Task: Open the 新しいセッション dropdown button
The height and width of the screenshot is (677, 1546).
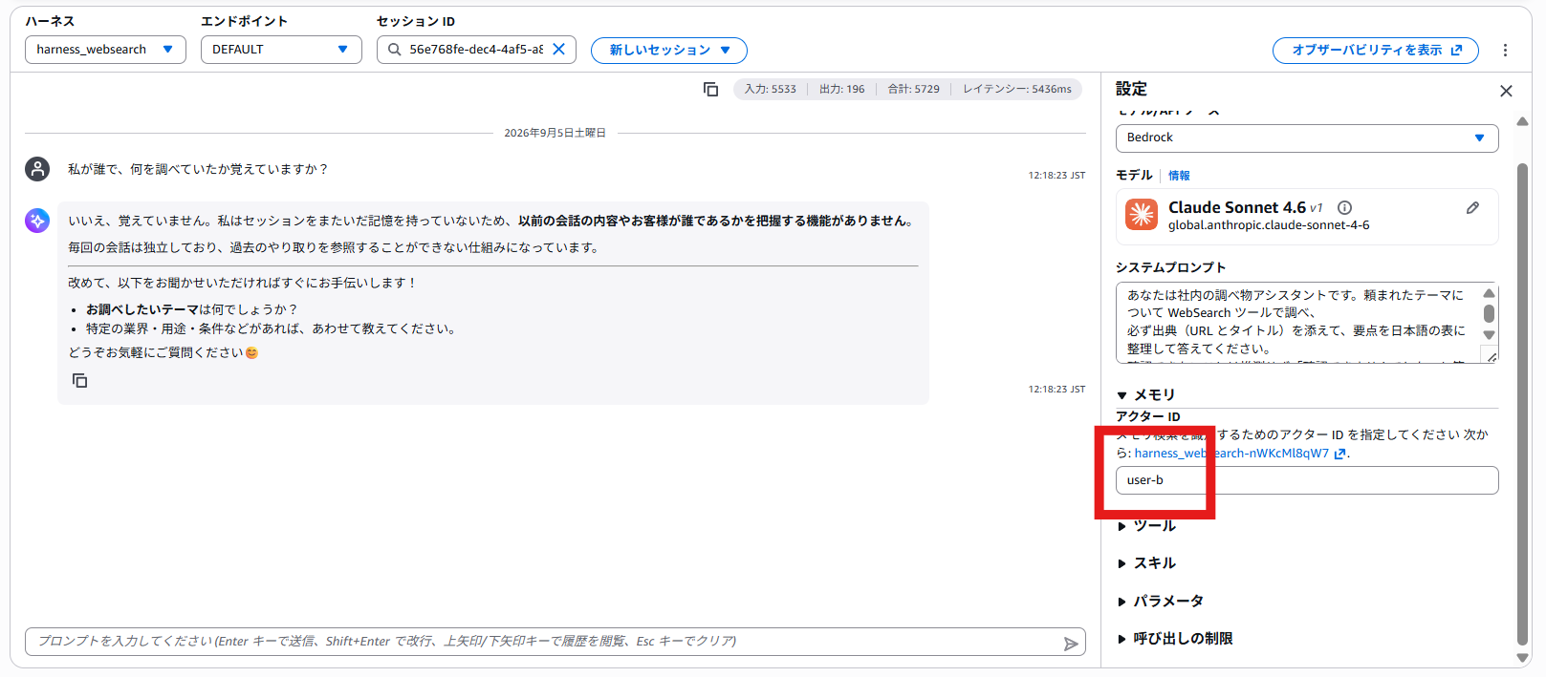Action: (669, 51)
